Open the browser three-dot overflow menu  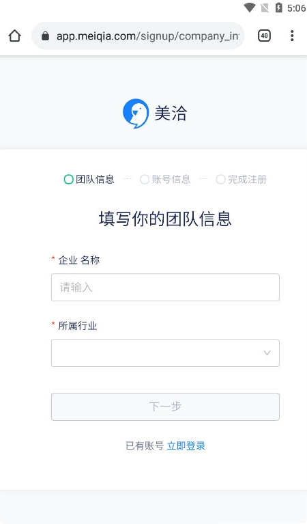(x=292, y=36)
